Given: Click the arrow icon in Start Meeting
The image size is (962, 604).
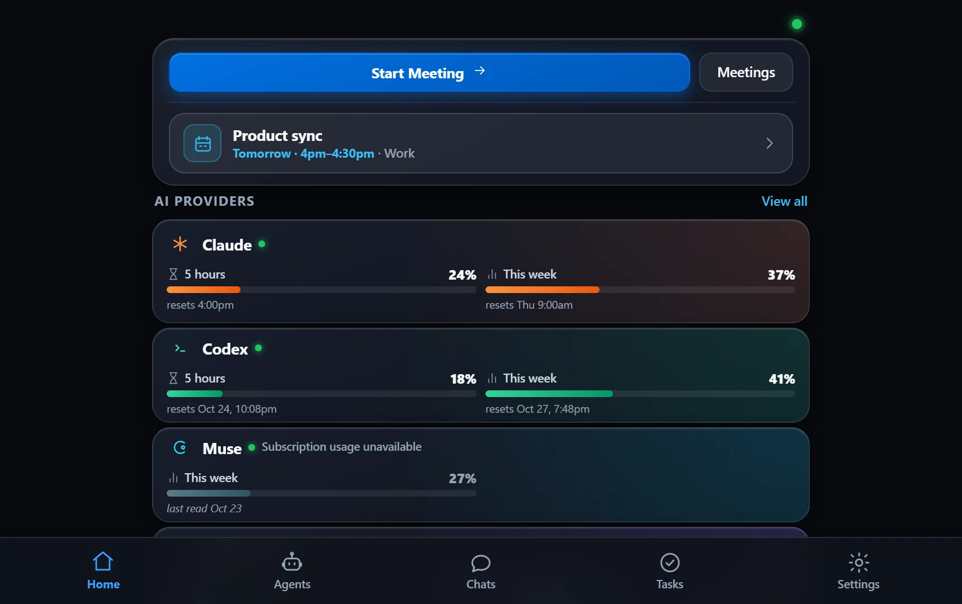Looking at the screenshot, I should tap(480, 71).
